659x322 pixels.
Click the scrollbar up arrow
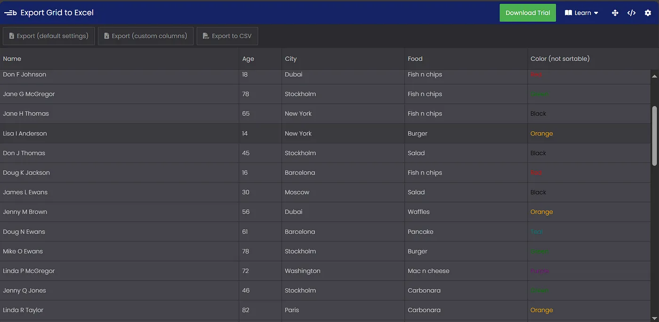click(654, 76)
